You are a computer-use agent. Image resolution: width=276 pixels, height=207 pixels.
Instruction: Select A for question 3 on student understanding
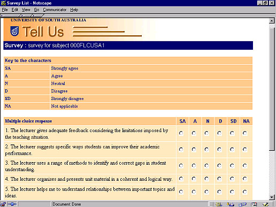[194, 166]
